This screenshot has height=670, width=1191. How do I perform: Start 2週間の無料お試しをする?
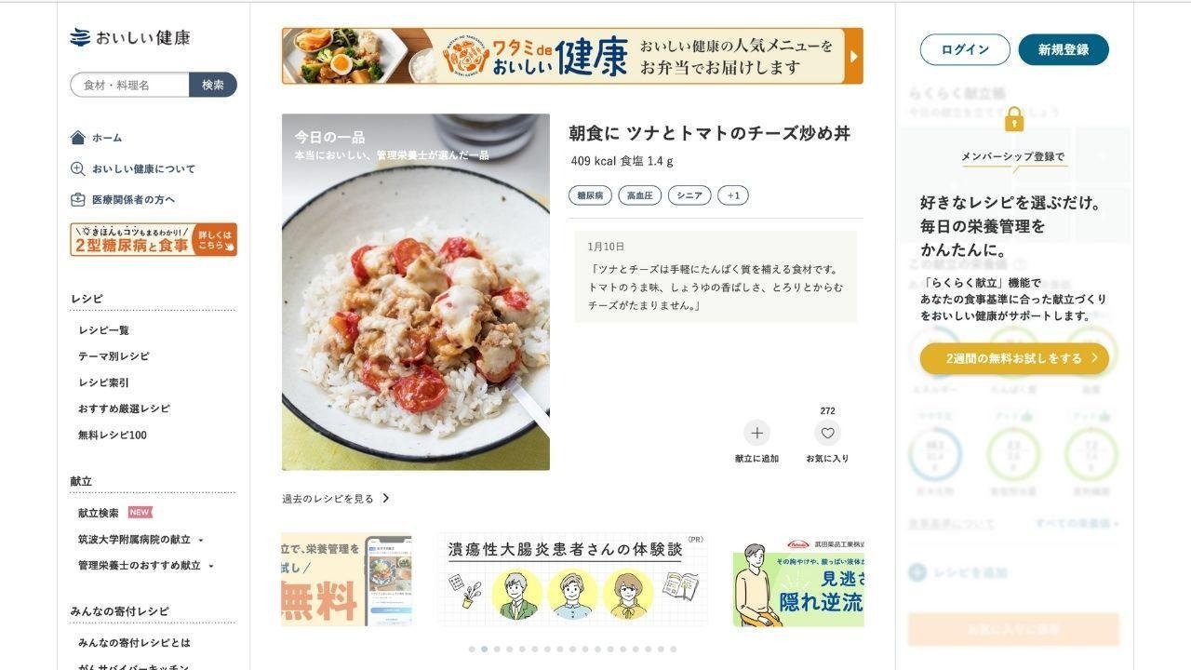click(1014, 358)
